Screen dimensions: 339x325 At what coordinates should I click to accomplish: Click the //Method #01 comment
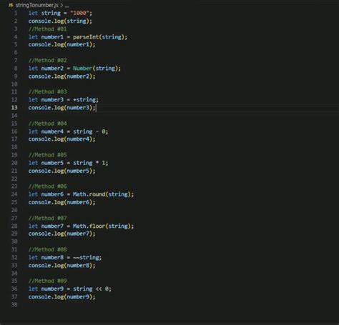coord(47,29)
